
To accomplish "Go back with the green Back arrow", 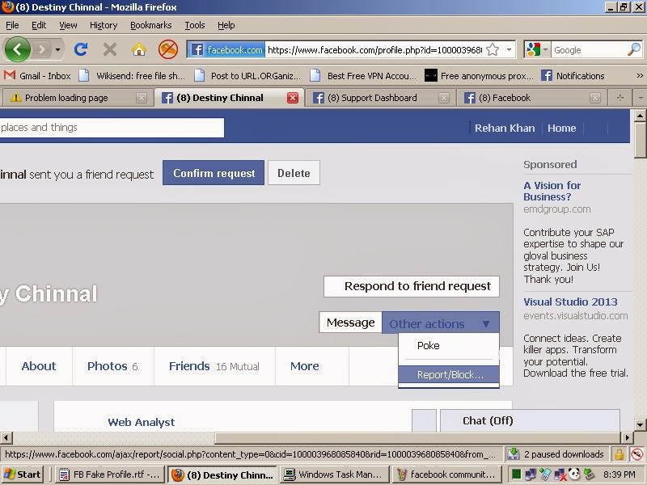I will coord(17,49).
